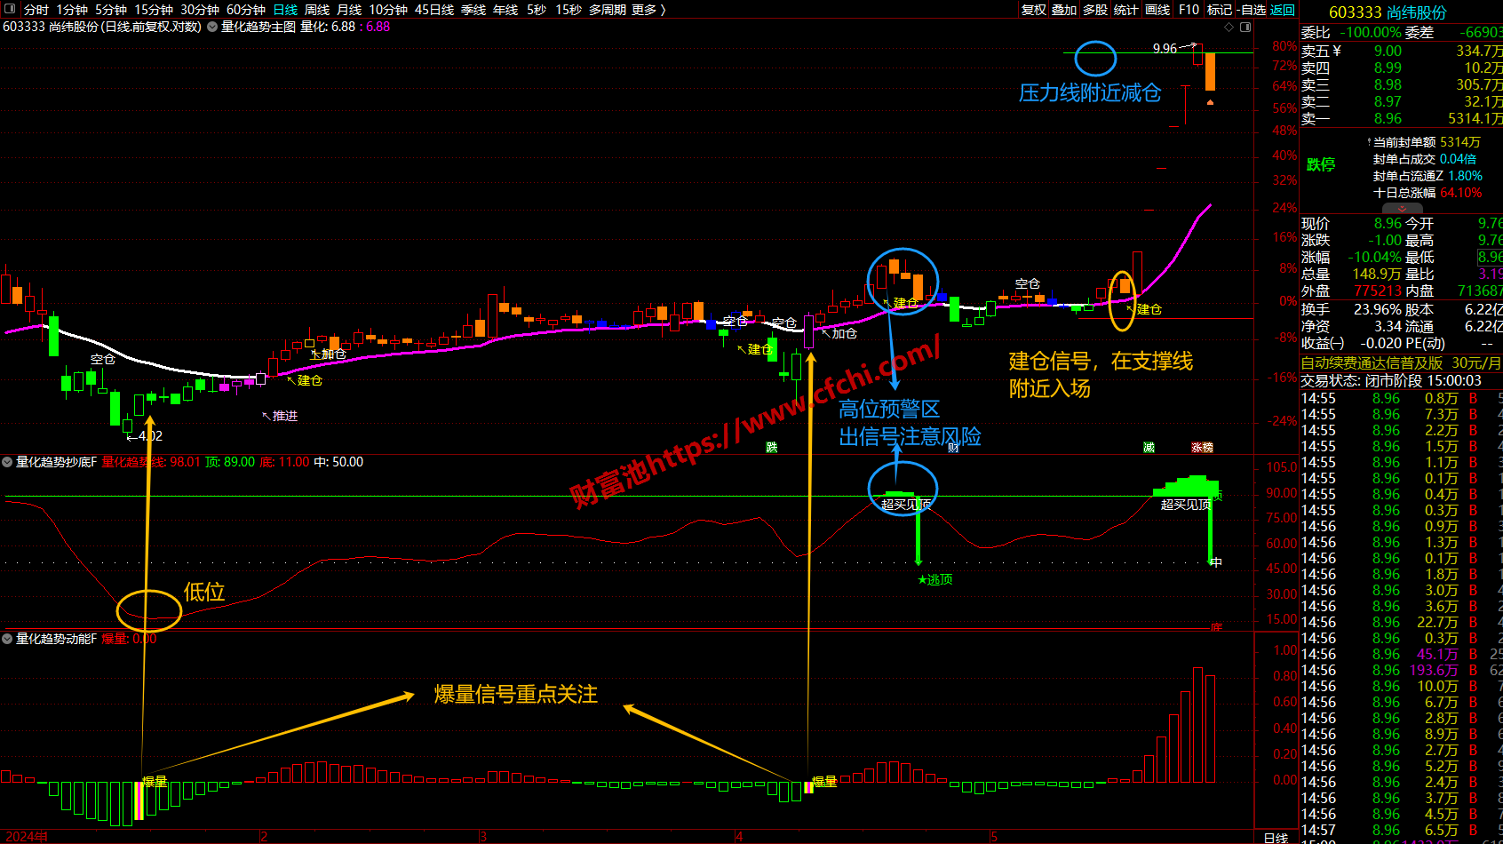Select the 15分钟 period tab
This screenshot has height=844, width=1503.
click(154, 10)
